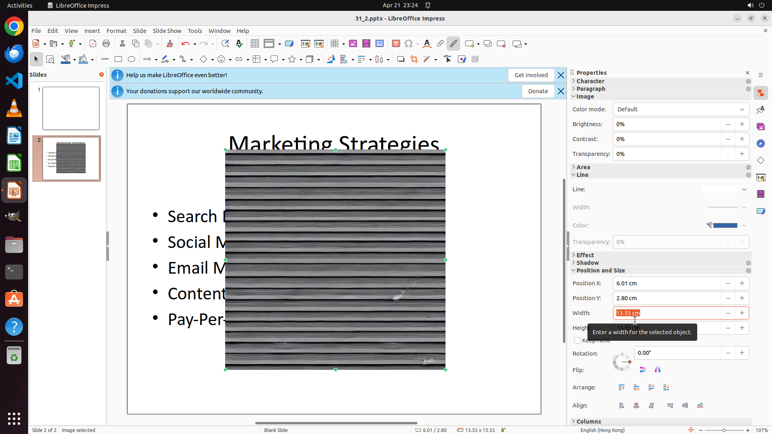Open the Slide Show menu
Viewport: 772px width, 434px height.
(167, 31)
